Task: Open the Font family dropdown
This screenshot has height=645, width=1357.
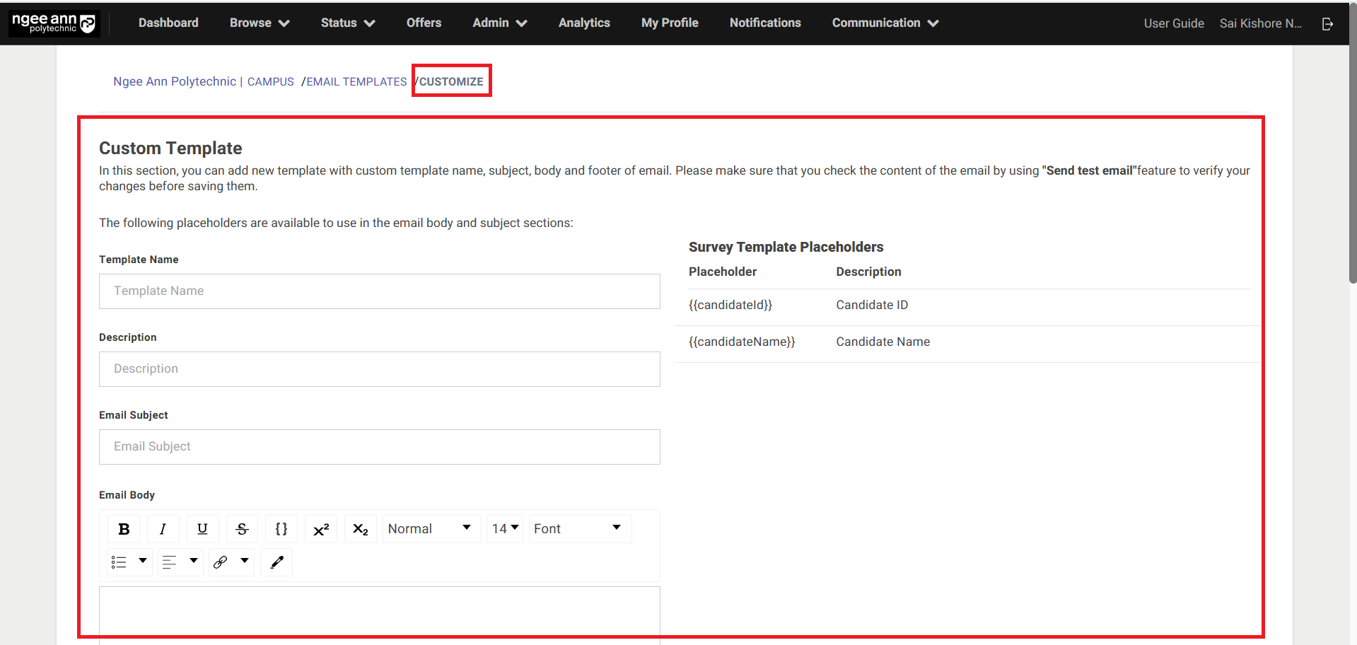Action: point(578,529)
